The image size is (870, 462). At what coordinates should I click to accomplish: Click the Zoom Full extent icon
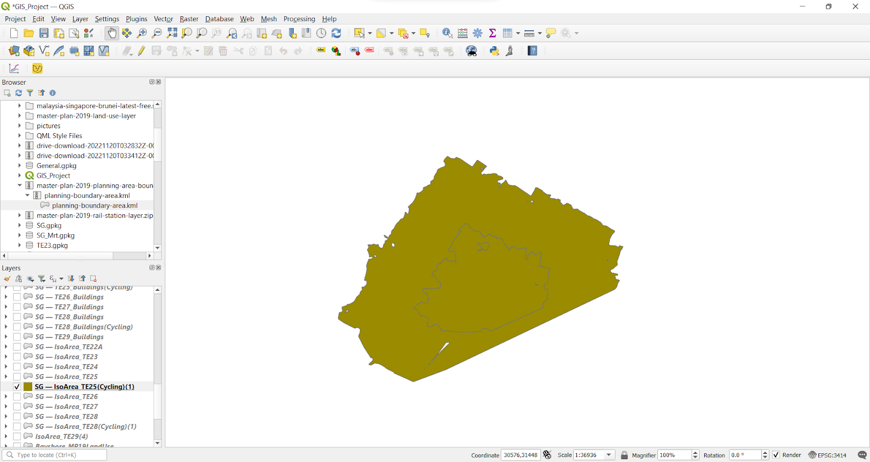172,33
